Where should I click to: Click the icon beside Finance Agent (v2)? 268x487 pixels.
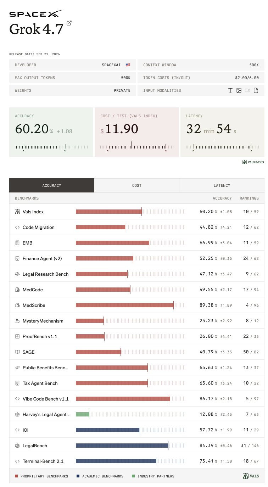click(x=17, y=258)
